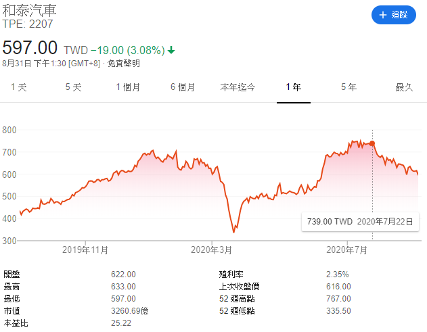Viewport: 427px width, 332px height.
Task: Click the green down arrow price indicator
Action: 171,50
